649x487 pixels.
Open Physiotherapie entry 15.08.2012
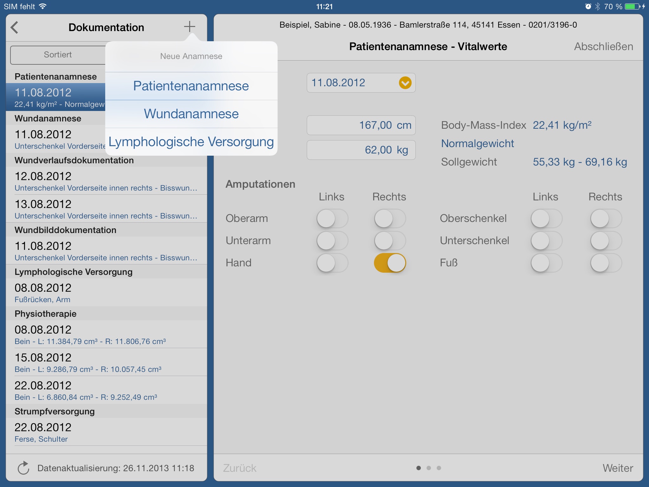click(106, 362)
